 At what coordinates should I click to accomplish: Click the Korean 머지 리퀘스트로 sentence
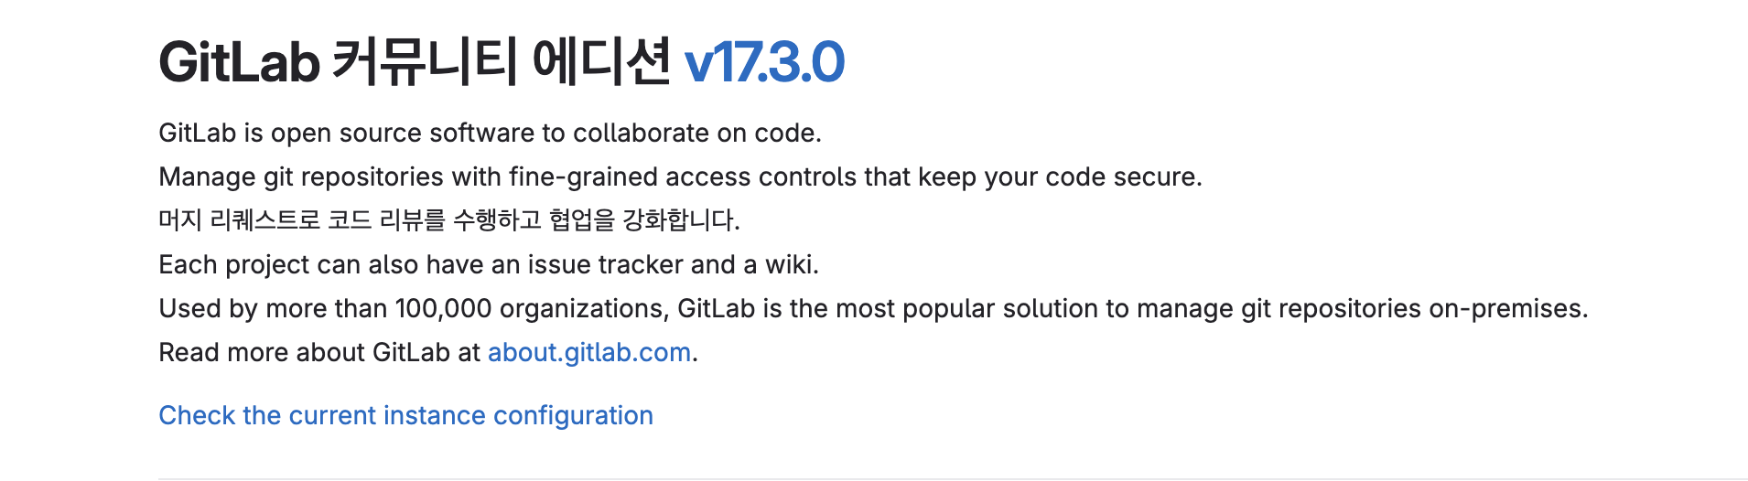(449, 220)
